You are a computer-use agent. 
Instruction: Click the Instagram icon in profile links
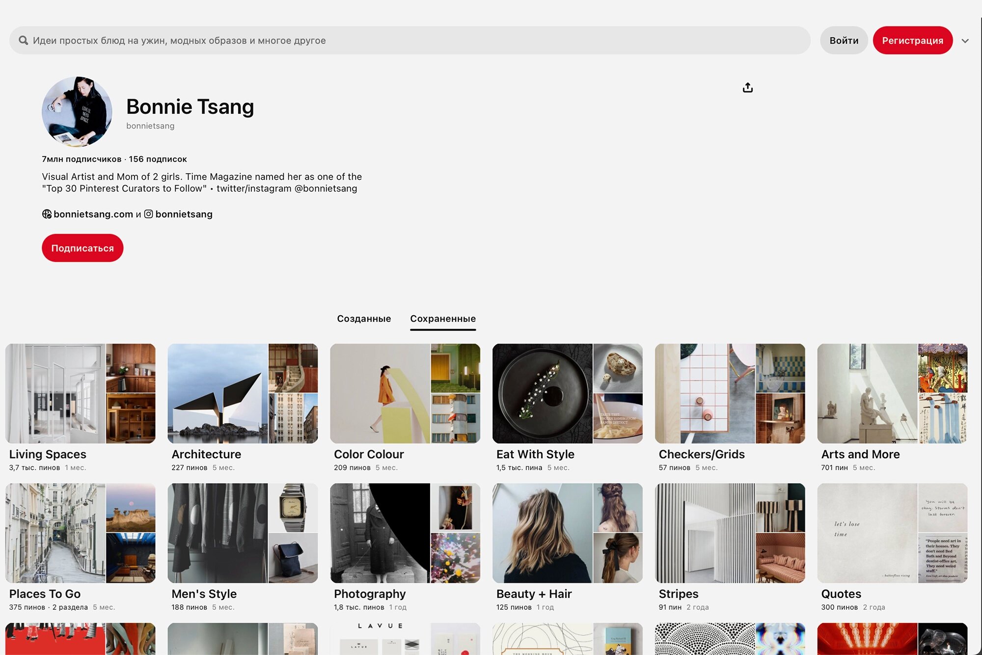(x=148, y=214)
